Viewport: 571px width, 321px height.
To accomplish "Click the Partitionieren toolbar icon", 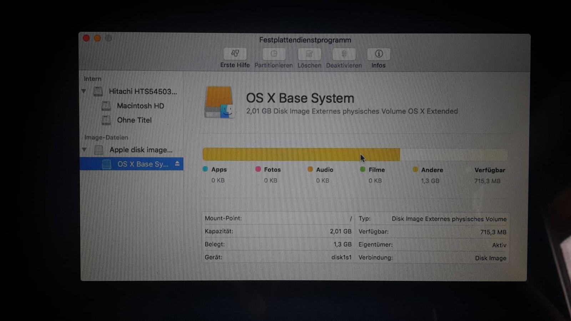I will 274,54.
